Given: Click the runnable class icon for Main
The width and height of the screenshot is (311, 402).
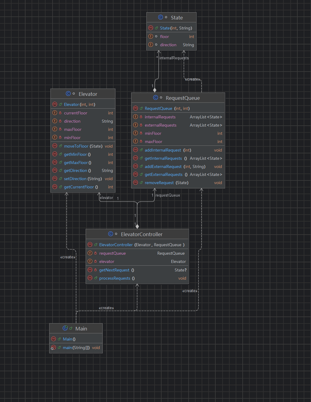Looking at the screenshot, I should 65,328.
